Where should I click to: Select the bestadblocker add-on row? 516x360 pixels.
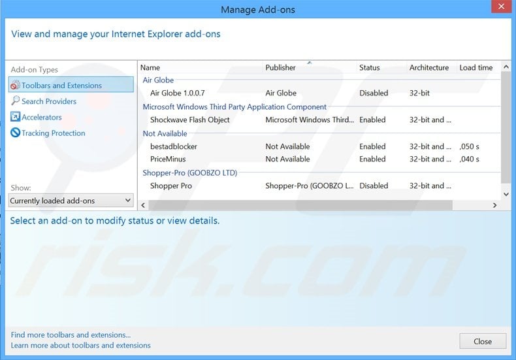pyautogui.click(x=319, y=146)
